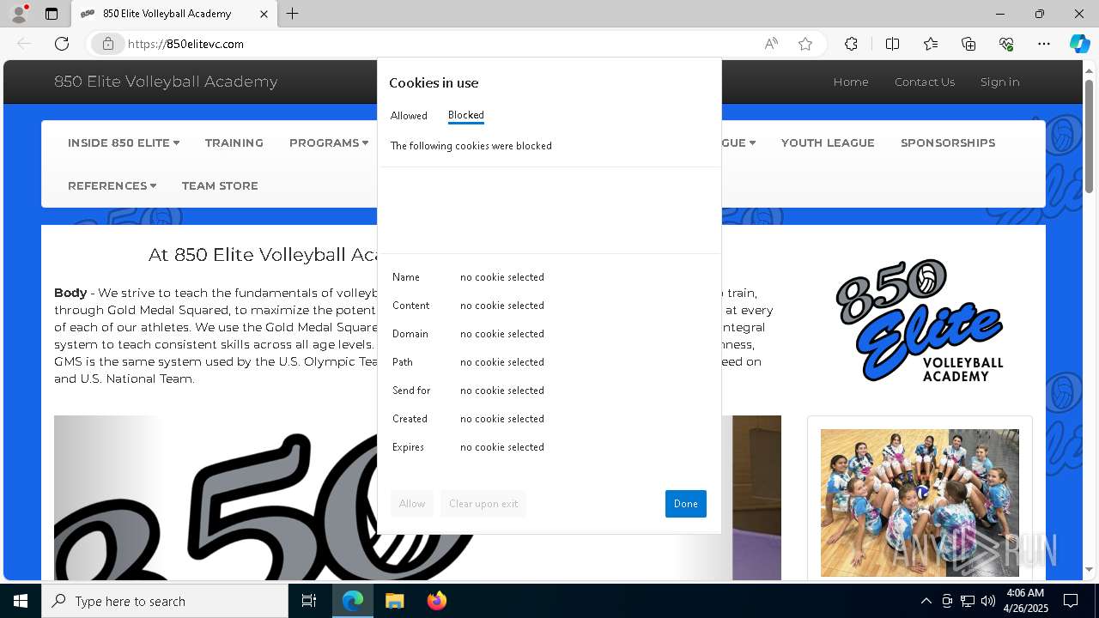The height and width of the screenshot is (618, 1099).
Task: Expand the PROGRAMS dropdown menu
Action: coord(329,142)
